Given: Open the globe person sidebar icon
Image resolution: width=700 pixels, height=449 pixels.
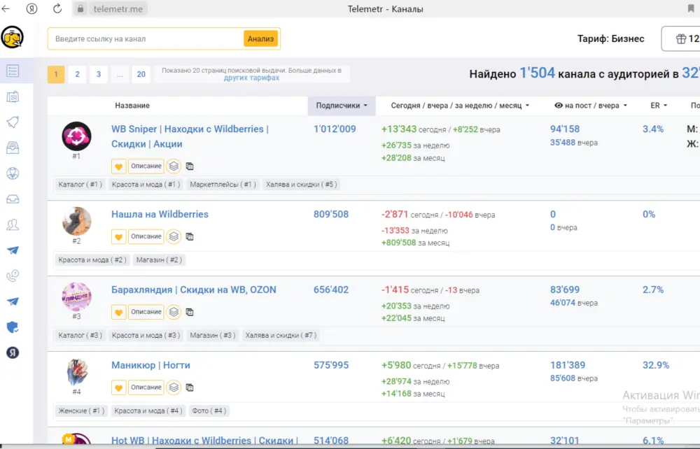Looking at the screenshot, I should (x=13, y=173).
